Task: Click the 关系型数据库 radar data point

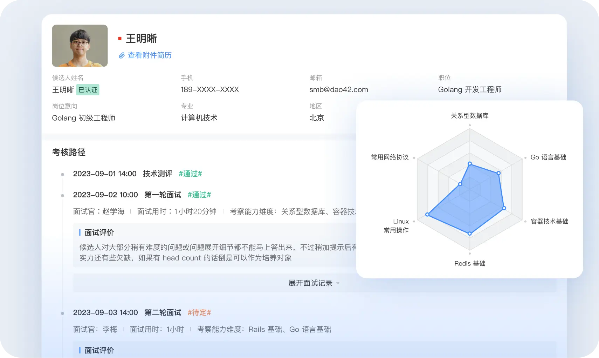Action: (x=470, y=164)
